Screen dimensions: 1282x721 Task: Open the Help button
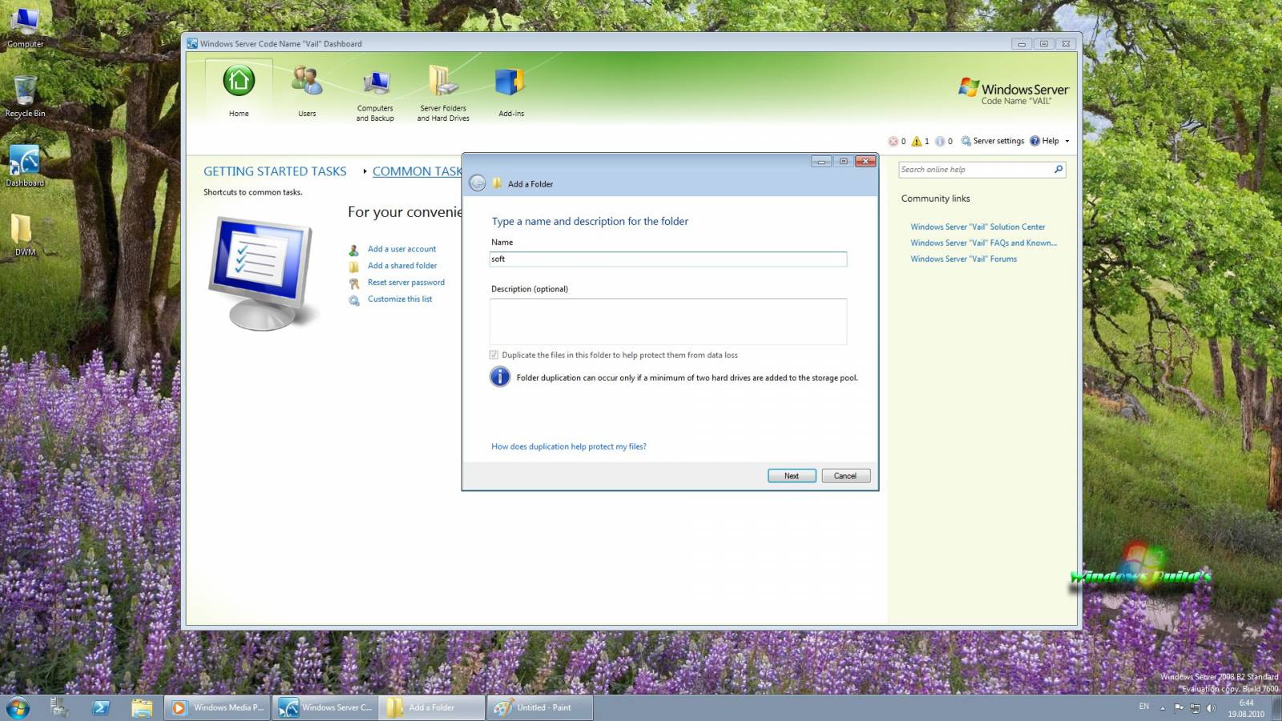point(1044,141)
